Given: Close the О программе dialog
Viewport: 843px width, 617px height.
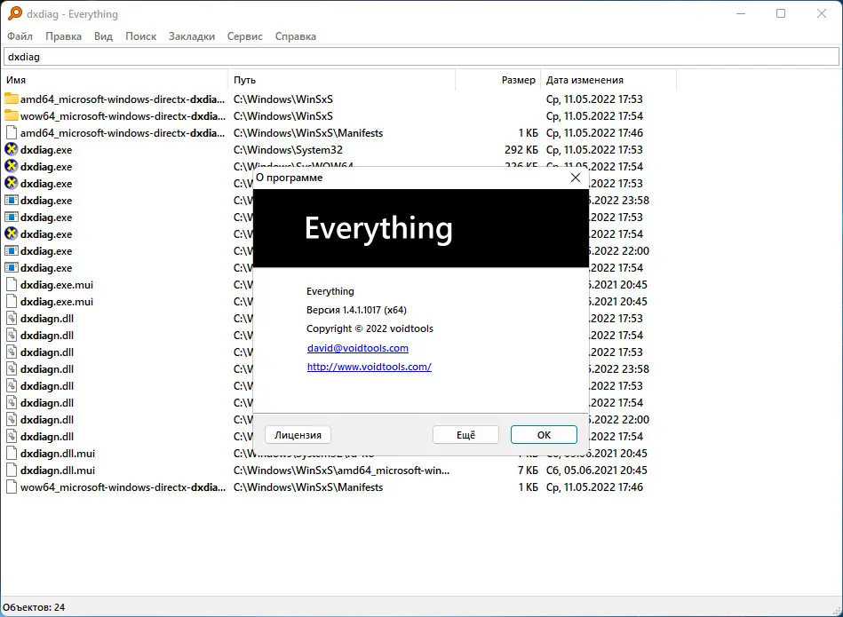Looking at the screenshot, I should coord(575,177).
